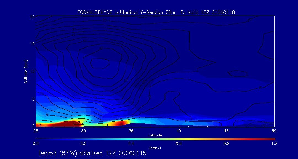298x159 pixels.
Task: Click colorbar tick label 0.2
Action: pos(83,144)
